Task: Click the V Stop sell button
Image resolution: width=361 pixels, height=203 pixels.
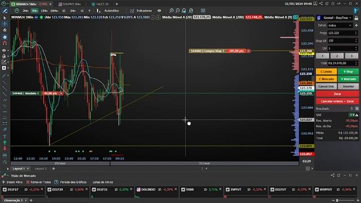Action: 348,72
